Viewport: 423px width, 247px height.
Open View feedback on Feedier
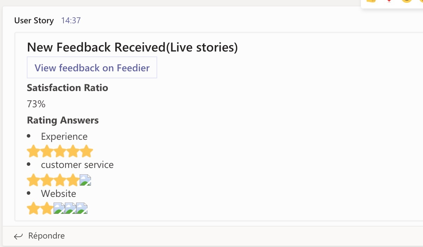[92, 67]
